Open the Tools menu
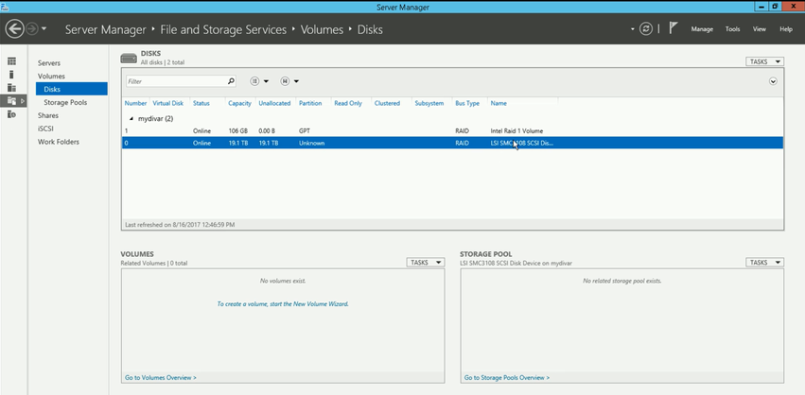 pyautogui.click(x=732, y=29)
